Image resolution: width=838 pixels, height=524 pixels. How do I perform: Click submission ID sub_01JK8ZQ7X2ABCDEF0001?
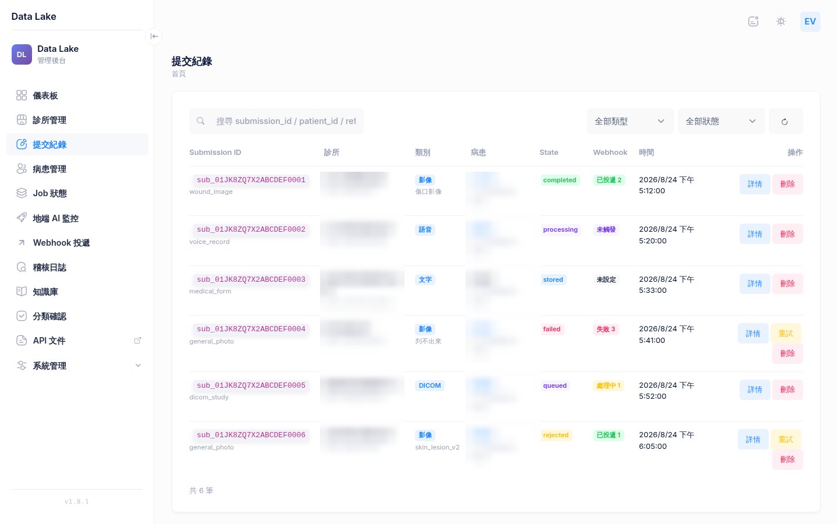click(x=251, y=180)
